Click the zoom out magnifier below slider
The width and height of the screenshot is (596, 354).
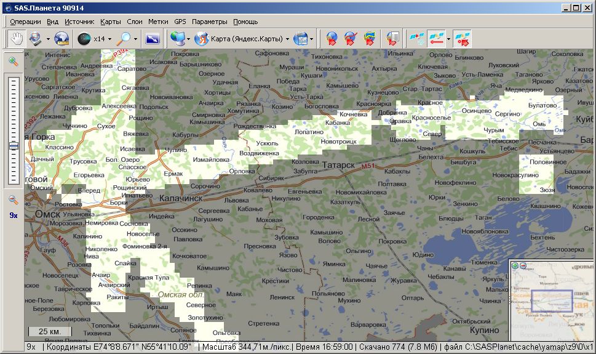pos(13,199)
